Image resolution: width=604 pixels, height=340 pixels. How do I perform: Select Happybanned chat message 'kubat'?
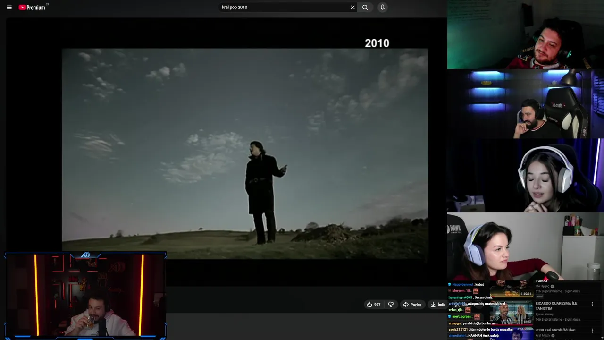(x=466, y=285)
